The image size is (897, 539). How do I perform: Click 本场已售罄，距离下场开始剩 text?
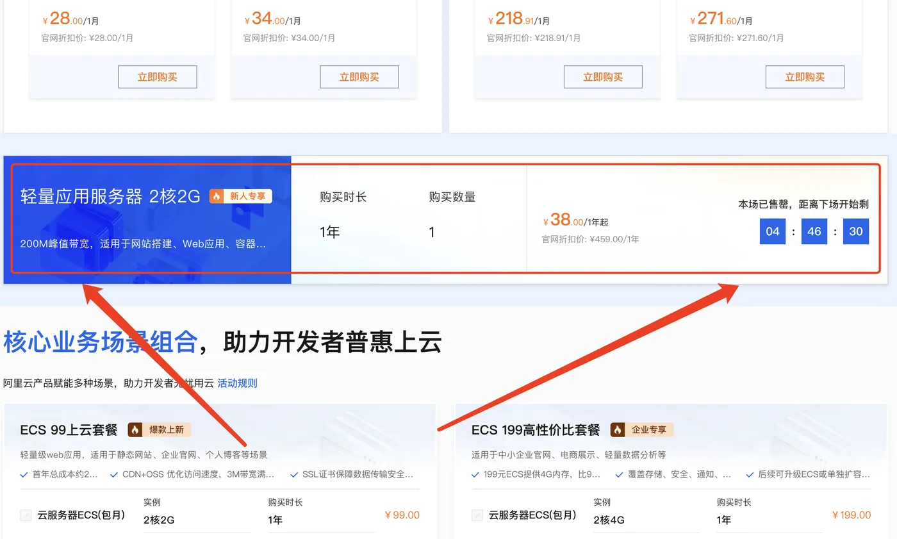point(803,204)
